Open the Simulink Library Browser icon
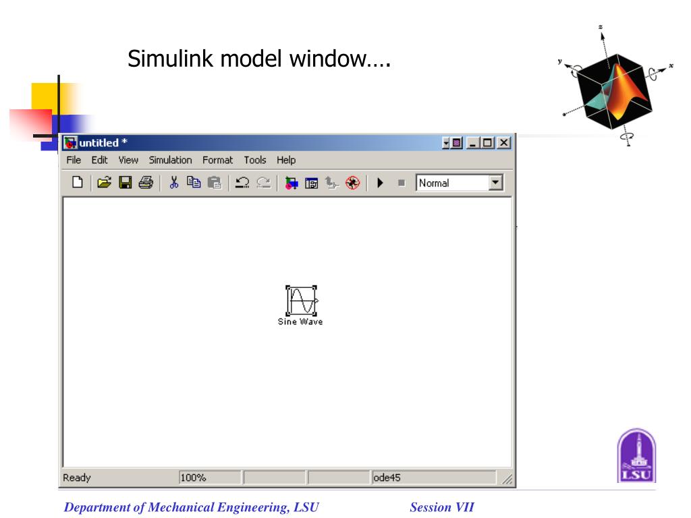The image size is (691, 518). pyautogui.click(x=291, y=182)
